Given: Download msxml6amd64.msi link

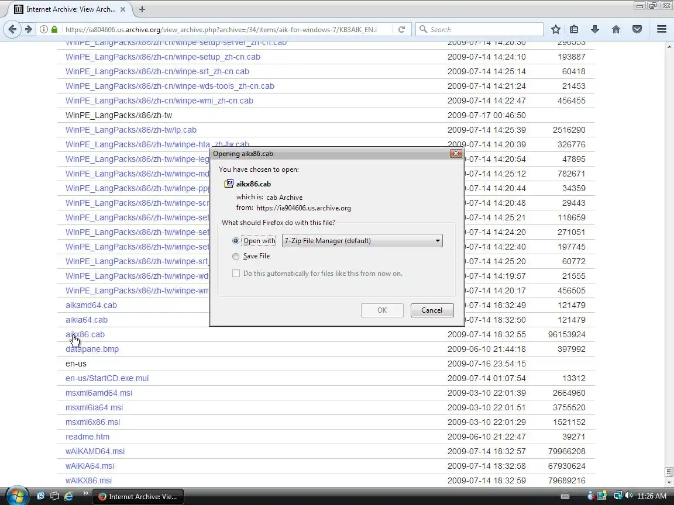Looking at the screenshot, I should pos(99,393).
